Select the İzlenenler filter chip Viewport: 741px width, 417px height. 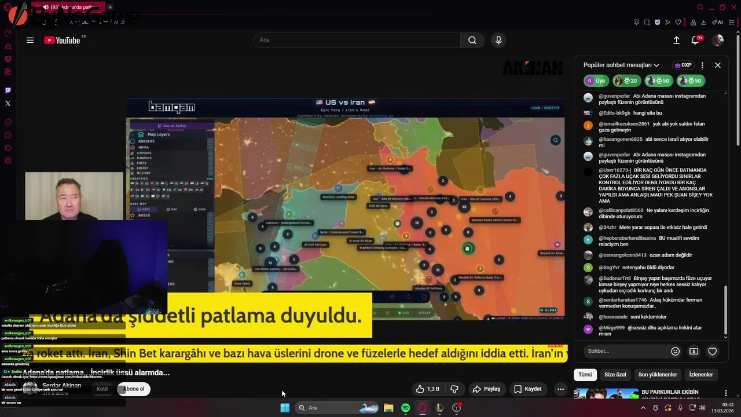point(701,375)
